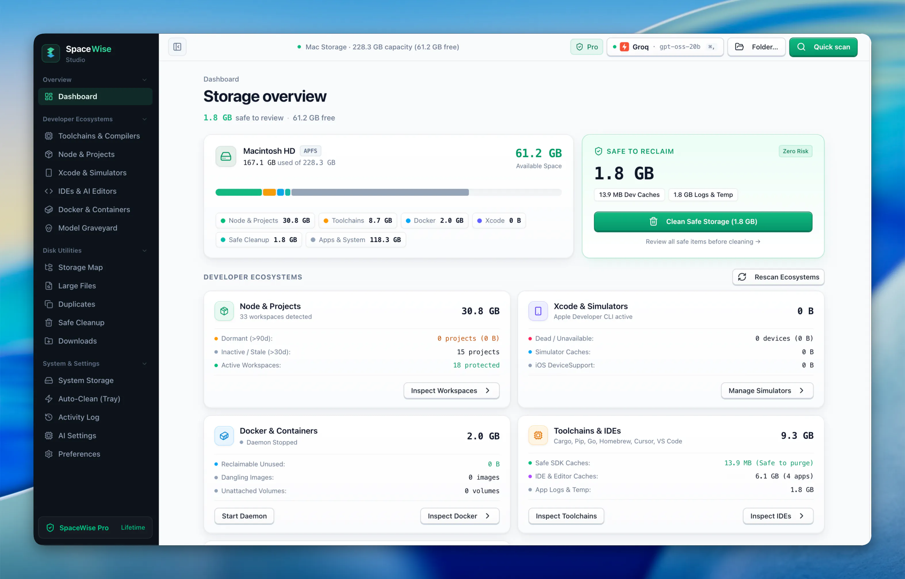Viewport: 905px width, 579px height.
Task: Go to Toolchains & Compilers
Action: (x=95, y=136)
